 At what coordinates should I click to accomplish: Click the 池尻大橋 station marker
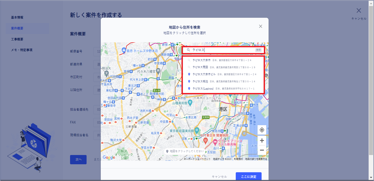pos(153,111)
